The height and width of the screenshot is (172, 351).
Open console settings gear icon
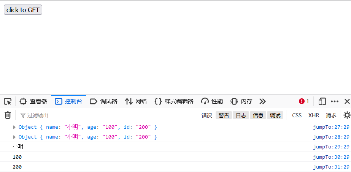tap(347, 115)
